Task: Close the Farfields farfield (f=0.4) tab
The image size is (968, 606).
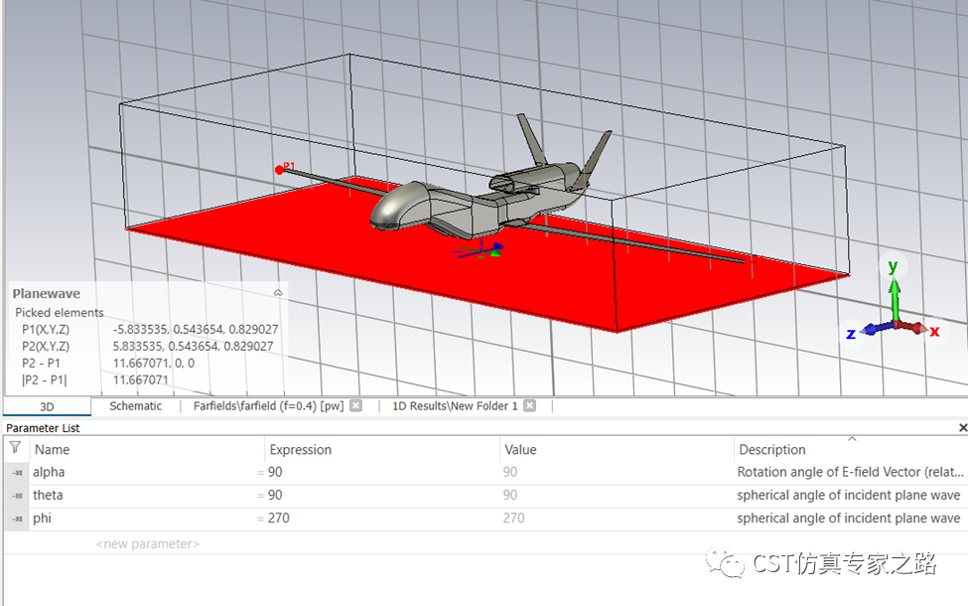Action: click(x=356, y=406)
